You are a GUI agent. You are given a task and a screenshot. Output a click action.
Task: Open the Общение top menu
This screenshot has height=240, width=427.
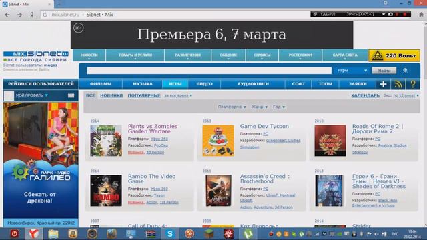click(x=228, y=55)
